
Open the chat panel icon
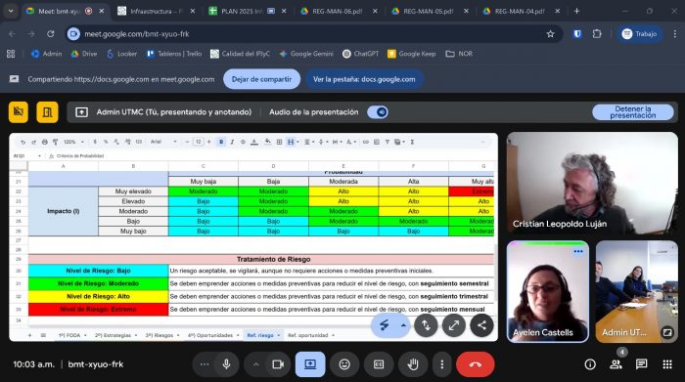click(641, 364)
